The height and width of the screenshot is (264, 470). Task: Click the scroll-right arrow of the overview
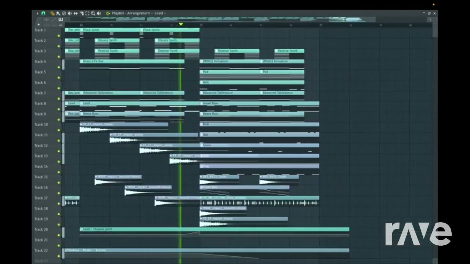(x=430, y=19)
